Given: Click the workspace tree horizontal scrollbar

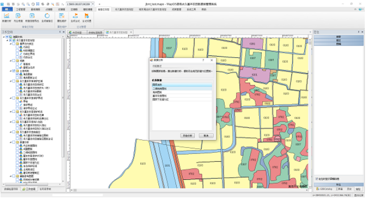Looking at the screenshot, I should click(x=32, y=184).
